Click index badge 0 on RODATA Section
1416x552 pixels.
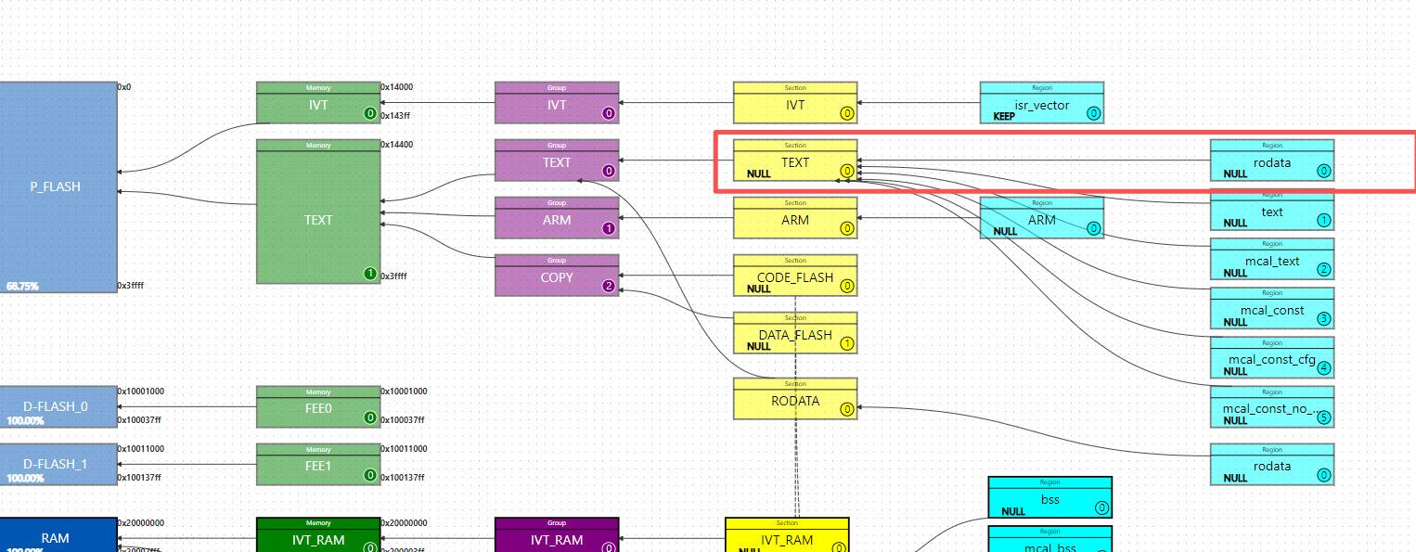coord(847,409)
